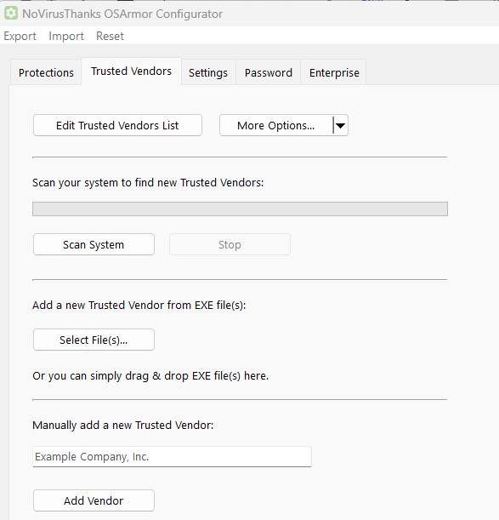Click the Add Vendor button
Image resolution: width=499 pixels, height=520 pixels.
pos(94,500)
